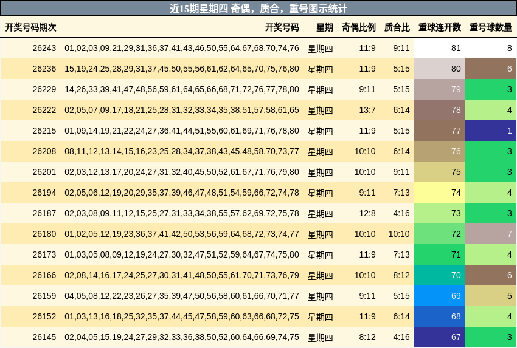Image resolution: width=517 pixels, height=348 pixels.
Task: Click the green 71 cell
Action: (440, 255)
